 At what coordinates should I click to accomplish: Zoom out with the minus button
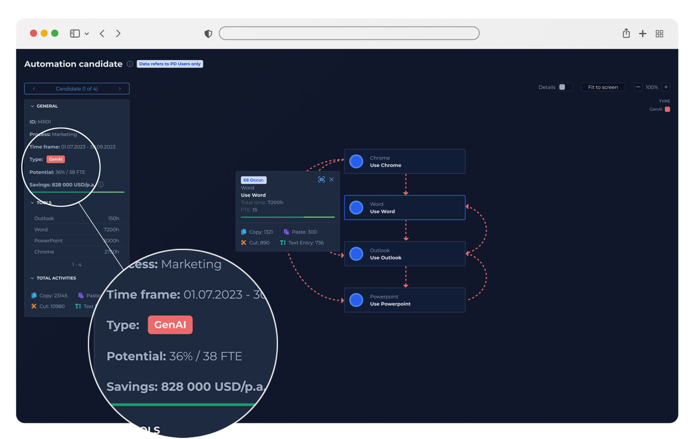(x=638, y=87)
